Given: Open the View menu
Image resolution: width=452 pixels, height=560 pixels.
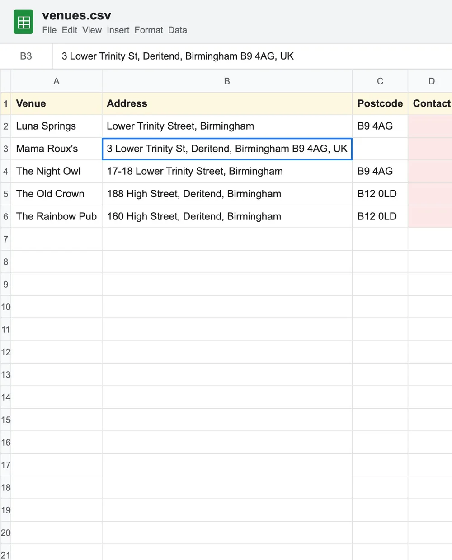Looking at the screenshot, I should 92,30.
